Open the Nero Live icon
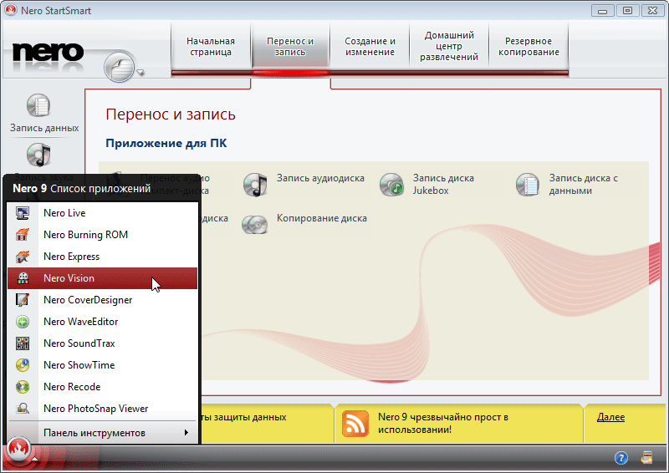The image size is (669, 473). point(23,213)
